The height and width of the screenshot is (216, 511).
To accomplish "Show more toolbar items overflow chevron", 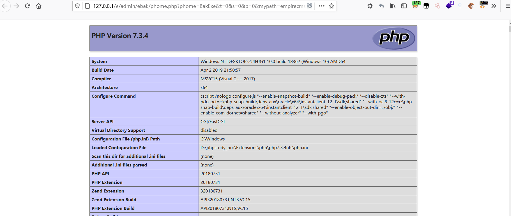I will pyautogui.click(x=494, y=6).
